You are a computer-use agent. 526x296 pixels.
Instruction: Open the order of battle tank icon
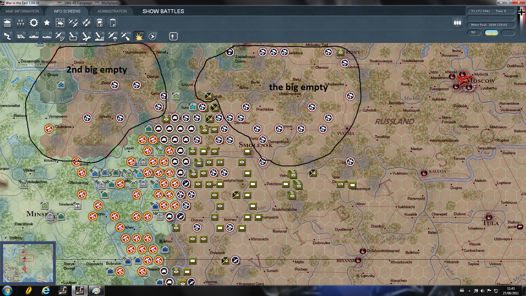[7, 23]
